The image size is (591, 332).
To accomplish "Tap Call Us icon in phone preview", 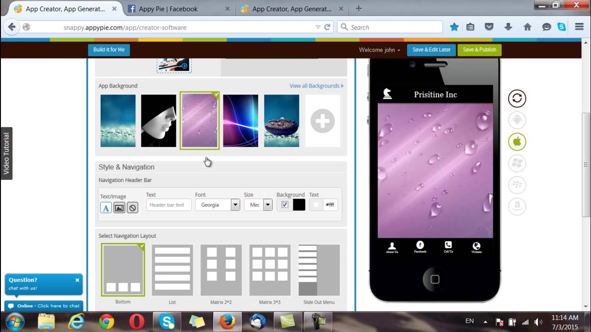I will coord(448,247).
